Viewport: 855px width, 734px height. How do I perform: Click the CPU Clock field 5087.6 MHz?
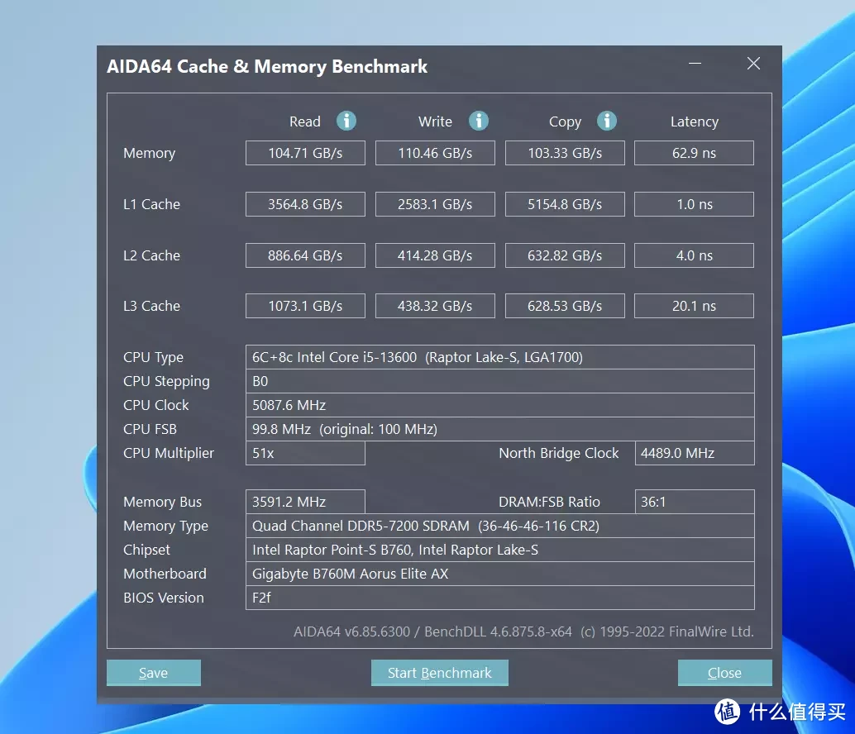point(500,405)
